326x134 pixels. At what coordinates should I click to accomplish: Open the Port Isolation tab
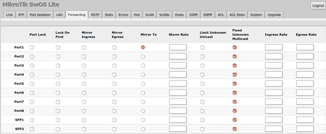[x=40, y=15]
